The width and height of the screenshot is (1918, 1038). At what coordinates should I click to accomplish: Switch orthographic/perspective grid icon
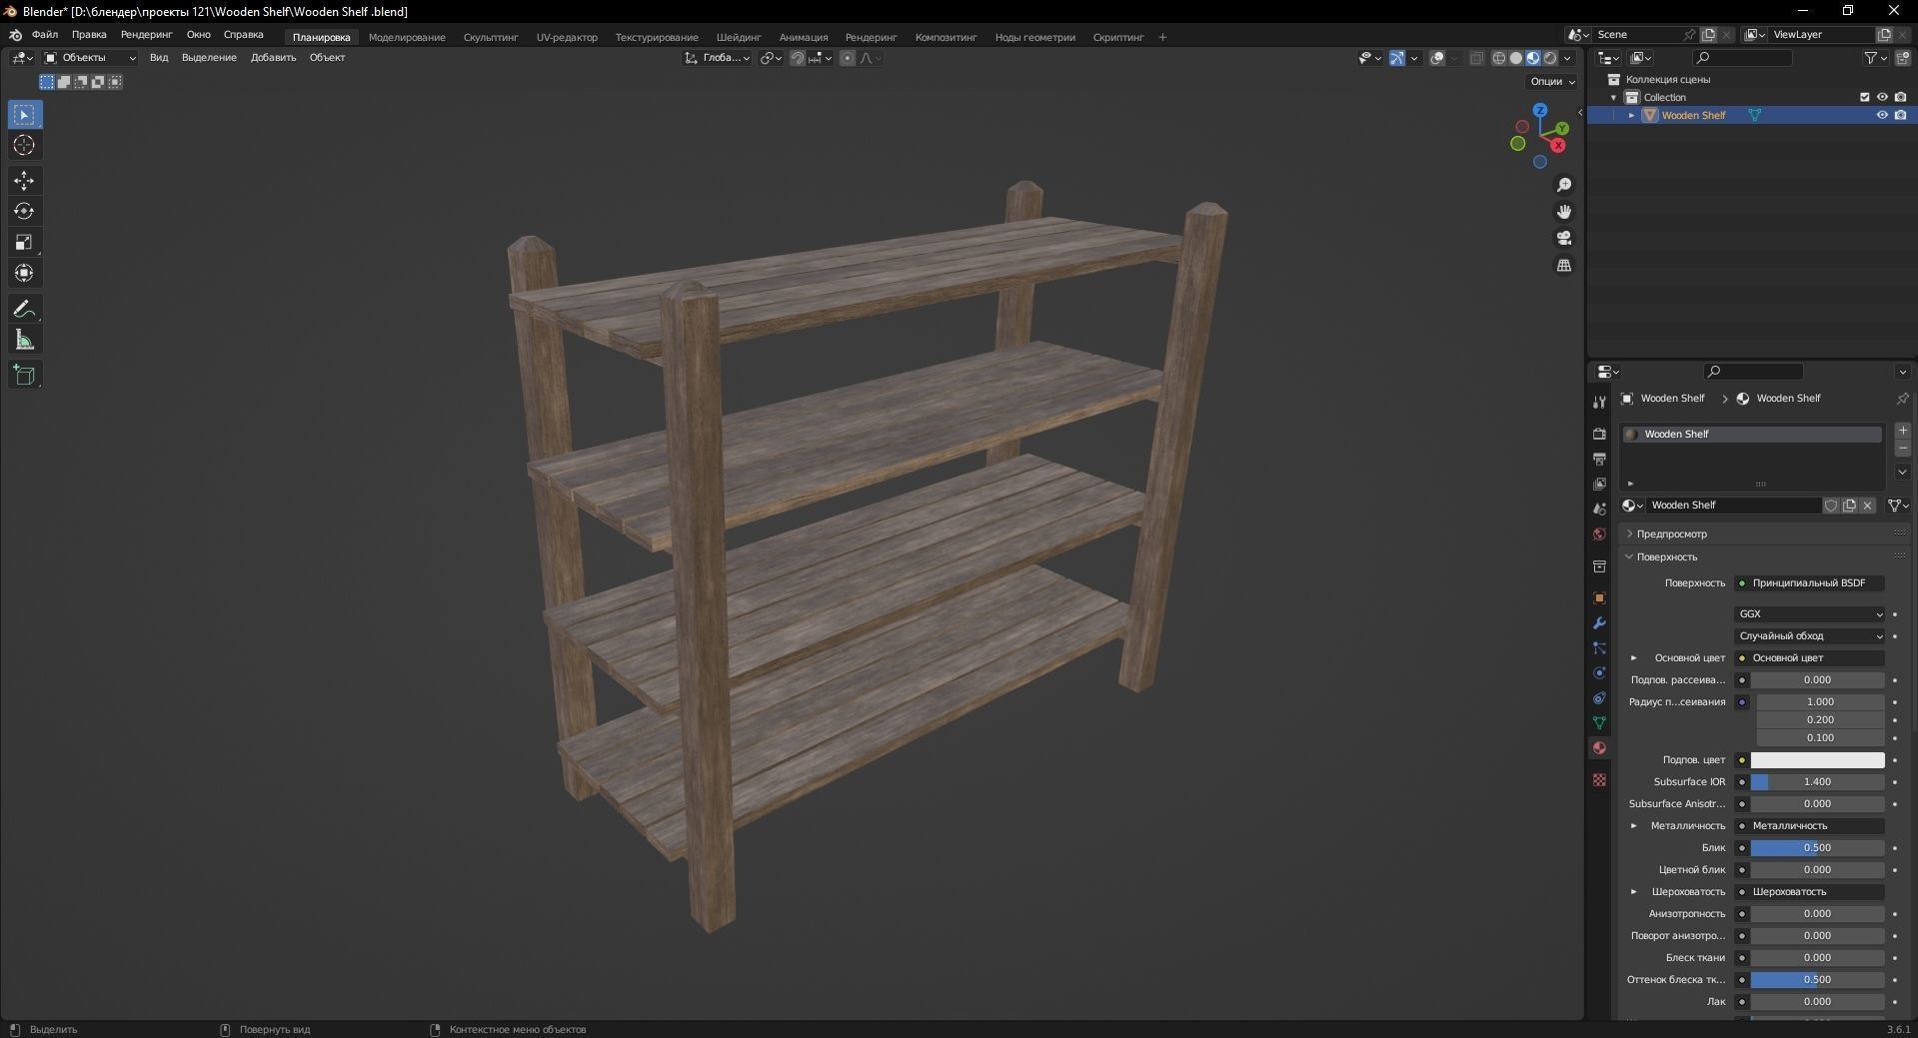coord(1564,266)
